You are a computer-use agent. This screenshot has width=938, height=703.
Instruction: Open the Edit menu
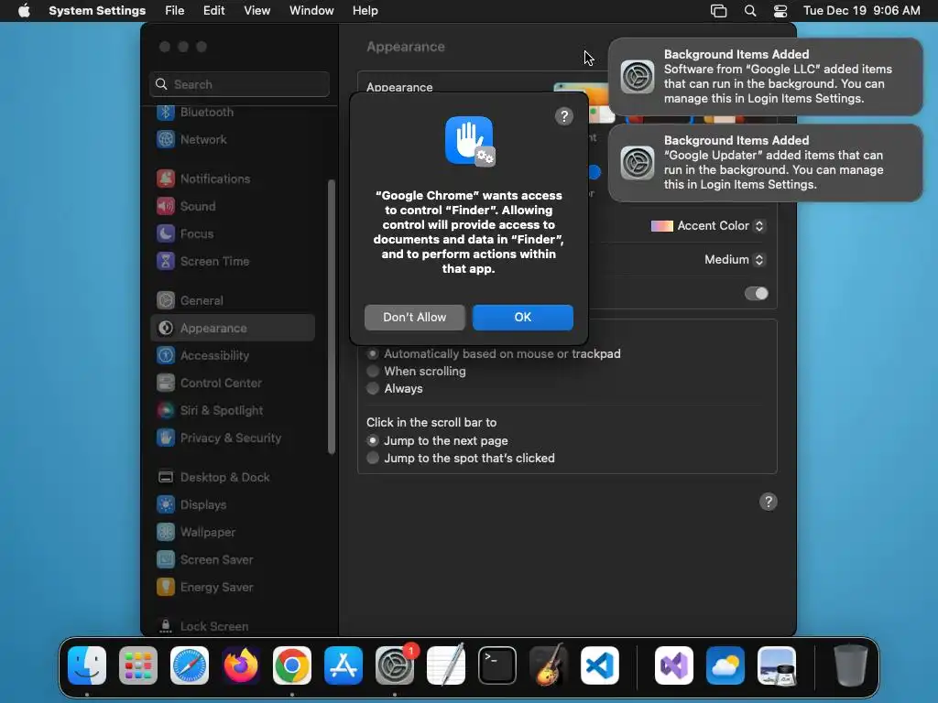pos(213,11)
